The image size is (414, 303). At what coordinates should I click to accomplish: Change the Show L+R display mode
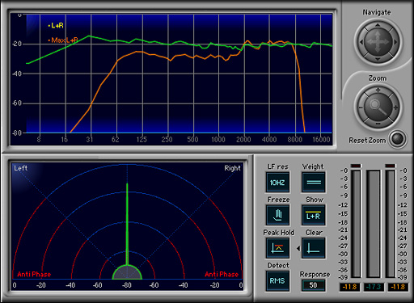tap(313, 215)
